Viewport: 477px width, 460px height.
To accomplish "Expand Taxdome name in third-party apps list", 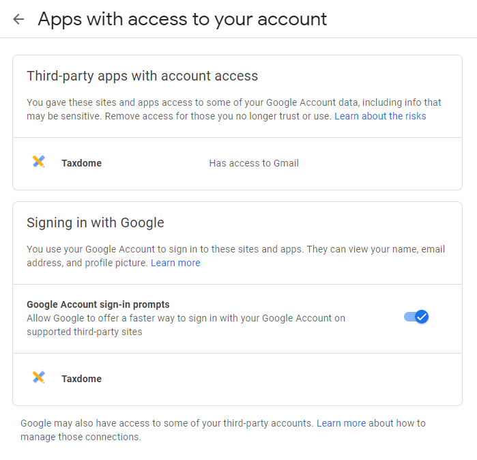I will click(81, 163).
